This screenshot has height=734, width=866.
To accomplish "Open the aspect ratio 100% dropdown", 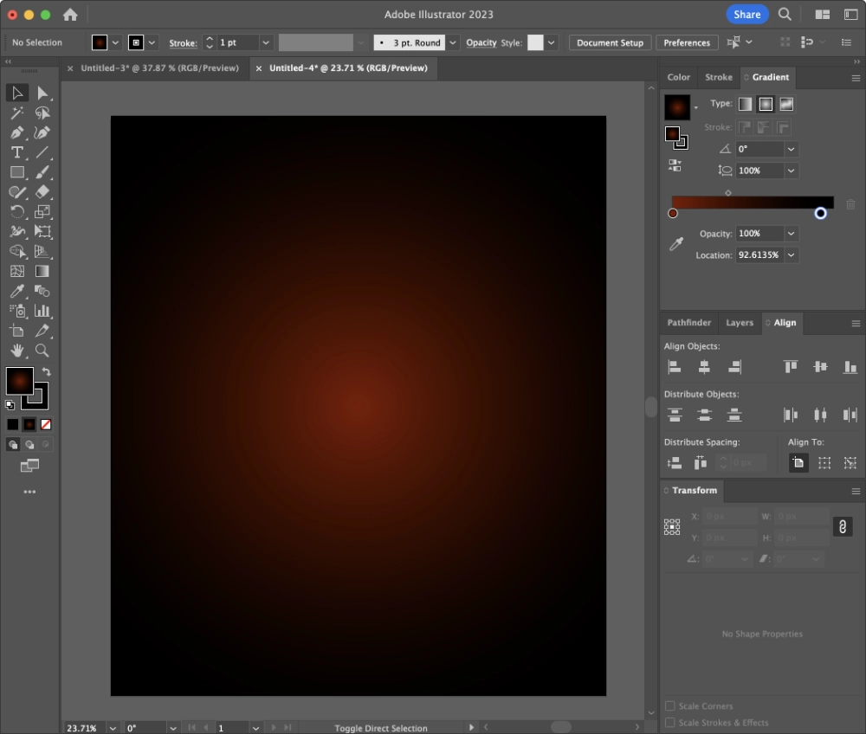I will [791, 171].
